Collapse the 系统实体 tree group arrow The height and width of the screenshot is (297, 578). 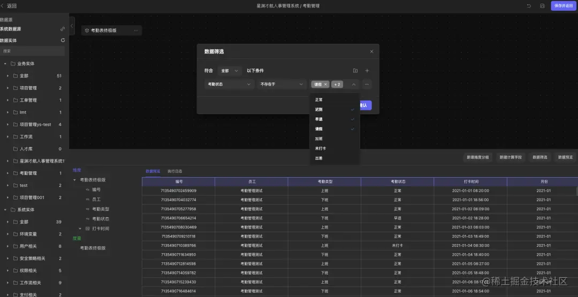[x=5, y=210]
